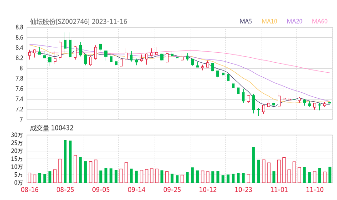
Task: Select the 成交量 100432 volume label
Action: 51,128
